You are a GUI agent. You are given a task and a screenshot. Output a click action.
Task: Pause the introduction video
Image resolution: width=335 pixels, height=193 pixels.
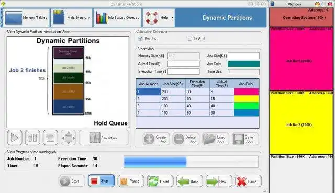coord(32,138)
